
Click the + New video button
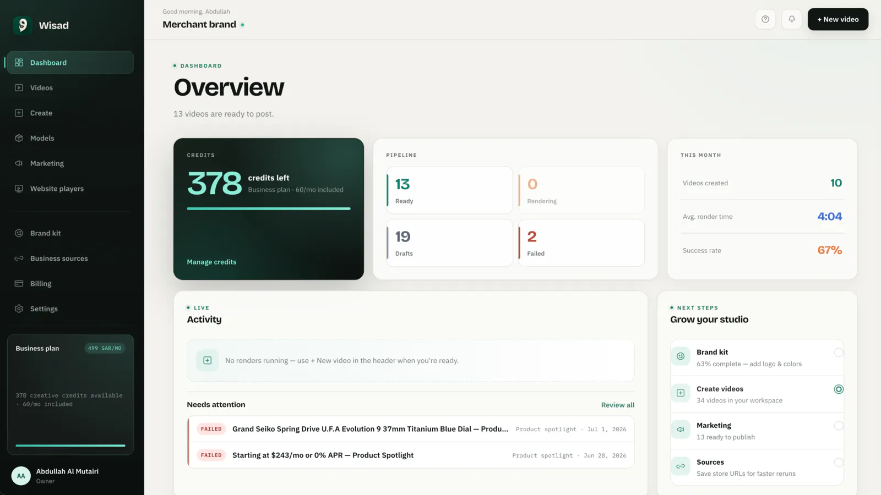tap(838, 19)
